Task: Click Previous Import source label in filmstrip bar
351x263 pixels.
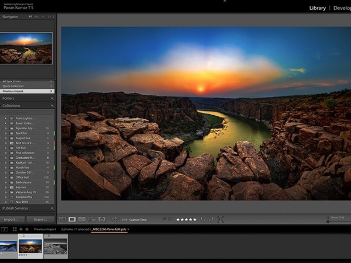Action: coord(45,229)
